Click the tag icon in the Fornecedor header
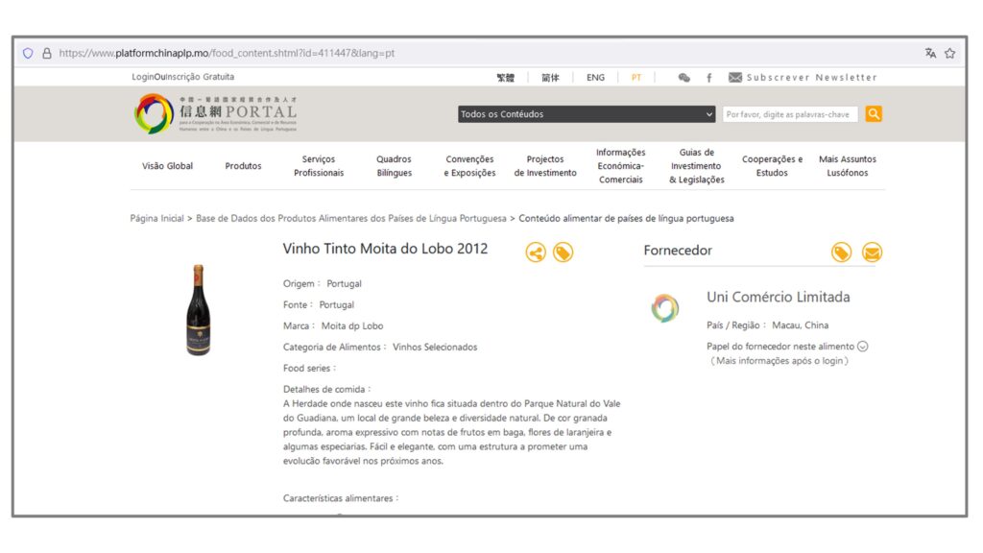 click(841, 252)
